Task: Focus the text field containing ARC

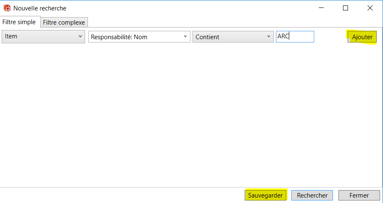Action: pyautogui.click(x=295, y=37)
